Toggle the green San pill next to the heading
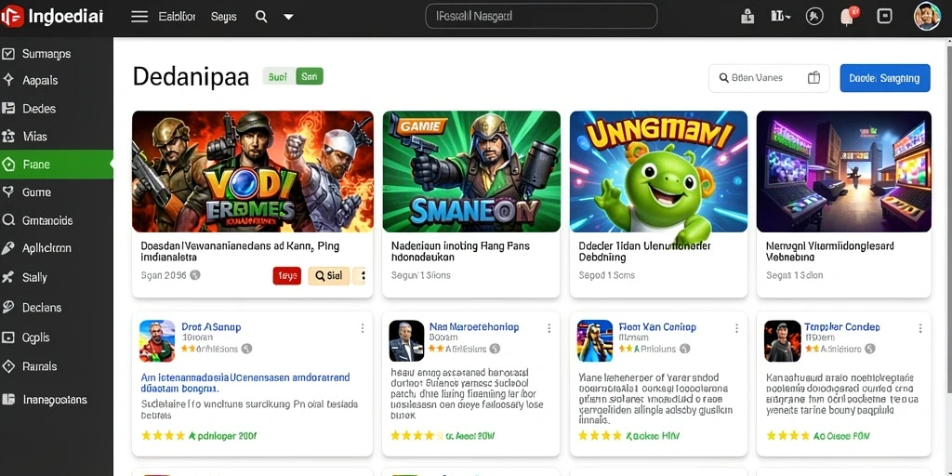This screenshot has width=952, height=476. click(x=309, y=76)
